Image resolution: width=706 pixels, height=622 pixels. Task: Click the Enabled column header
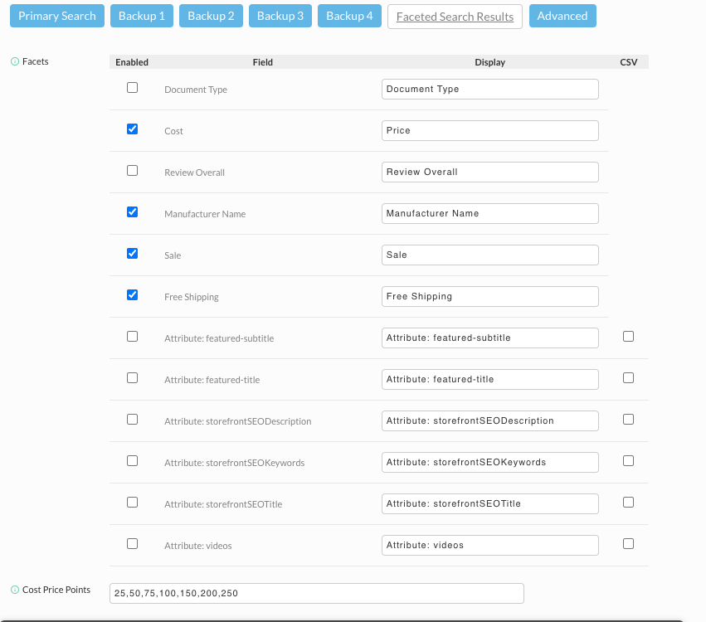pos(132,62)
